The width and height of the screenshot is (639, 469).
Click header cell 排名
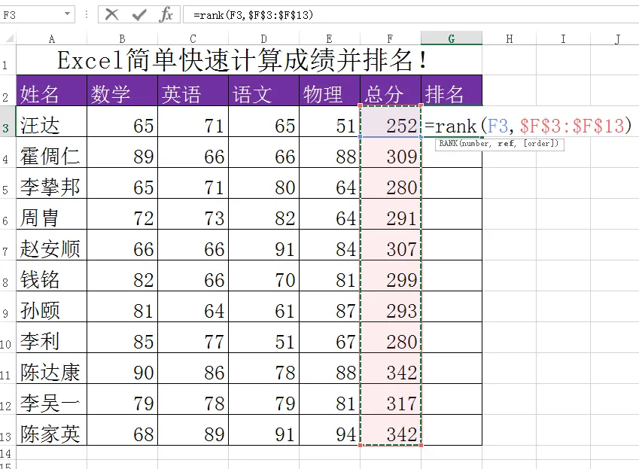452,90
